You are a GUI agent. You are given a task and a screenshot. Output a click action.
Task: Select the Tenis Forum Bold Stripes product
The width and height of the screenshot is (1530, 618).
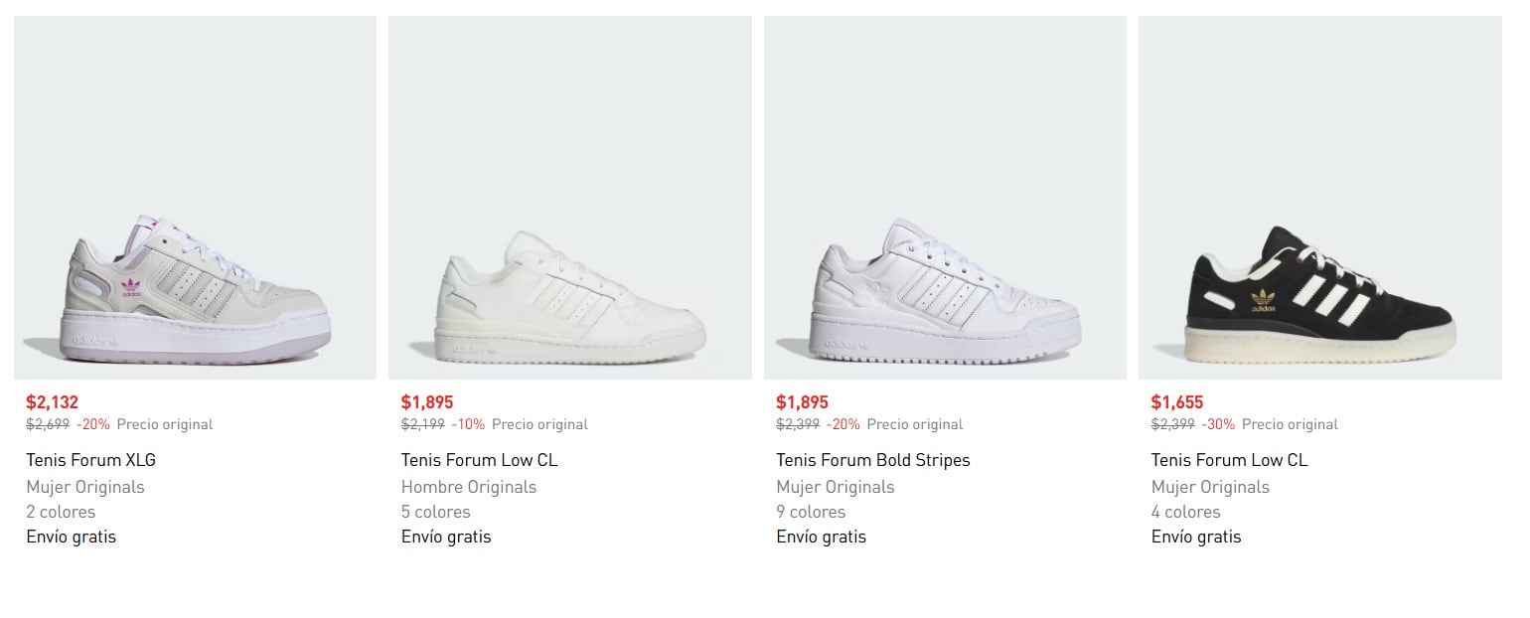click(x=872, y=459)
